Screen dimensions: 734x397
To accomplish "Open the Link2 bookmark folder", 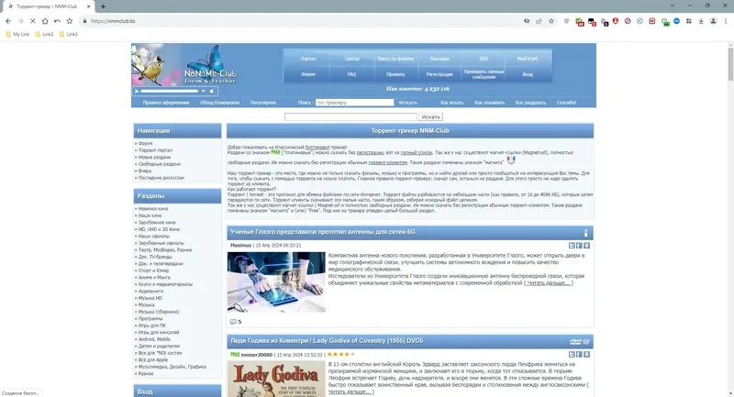I will pos(44,34).
